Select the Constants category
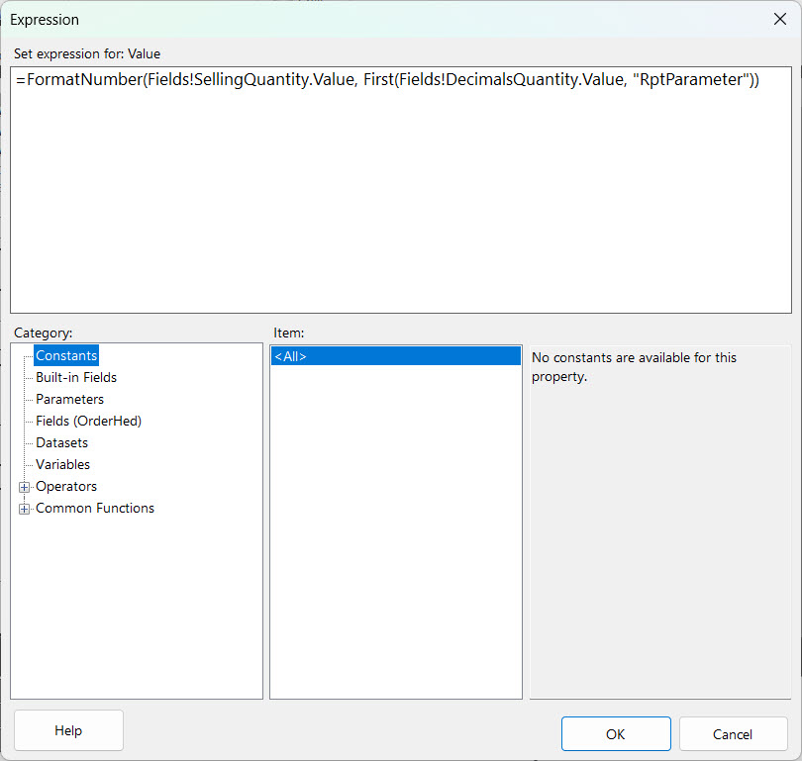The height and width of the screenshot is (761, 802). click(x=66, y=355)
